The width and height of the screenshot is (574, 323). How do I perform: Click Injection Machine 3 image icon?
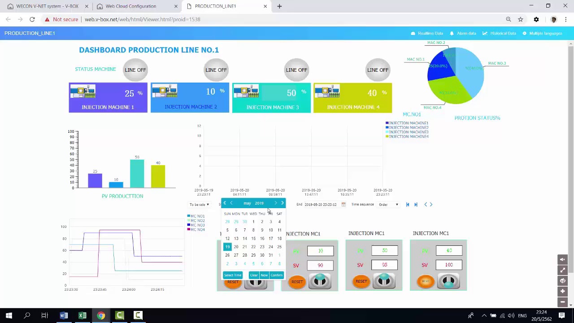point(246,92)
